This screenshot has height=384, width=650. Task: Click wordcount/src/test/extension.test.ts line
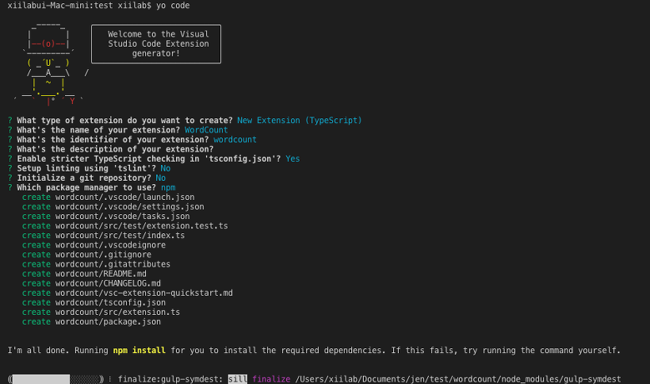point(124,225)
